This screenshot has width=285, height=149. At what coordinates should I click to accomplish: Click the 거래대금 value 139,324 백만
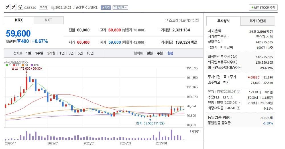(186, 42)
